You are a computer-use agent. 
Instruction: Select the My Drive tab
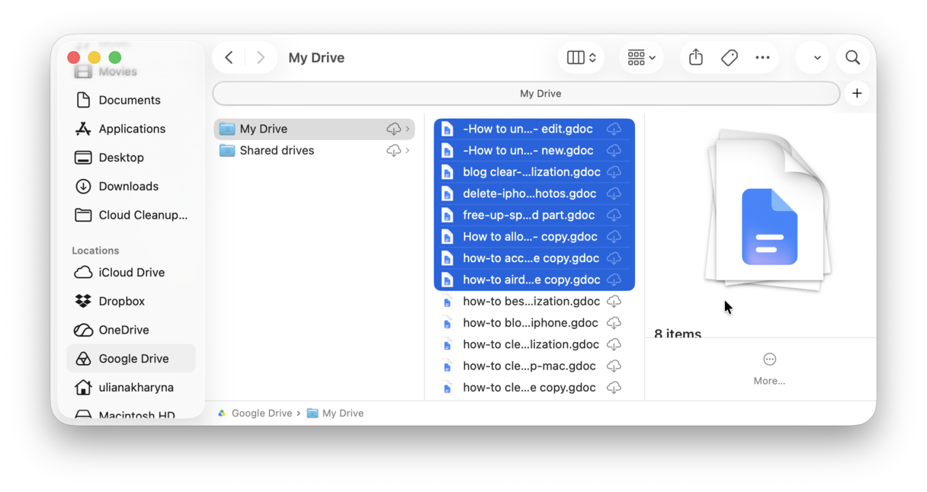pyautogui.click(x=526, y=94)
